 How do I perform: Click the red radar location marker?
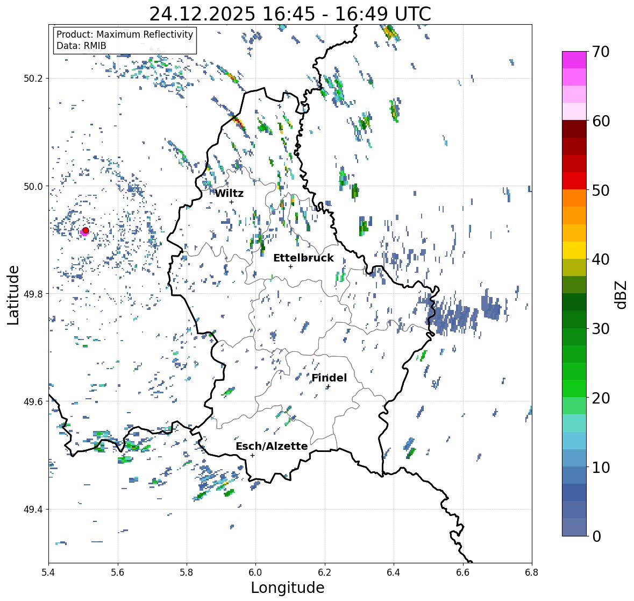[86, 230]
